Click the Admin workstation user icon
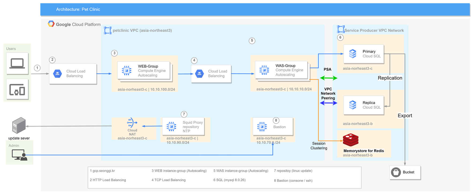The image size is (474, 195). pyautogui.click(x=20, y=155)
